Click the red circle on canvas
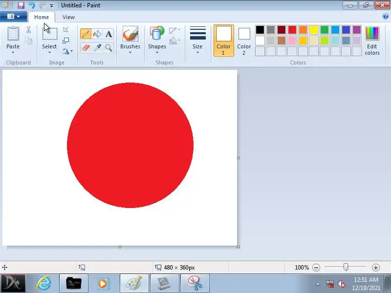The height and width of the screenshot is (293, 391). pos(130,145)
